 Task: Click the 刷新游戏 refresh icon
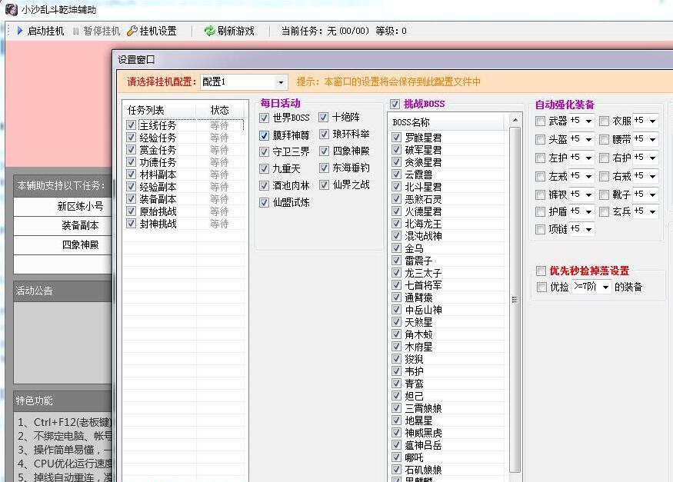tap(208, 32)
